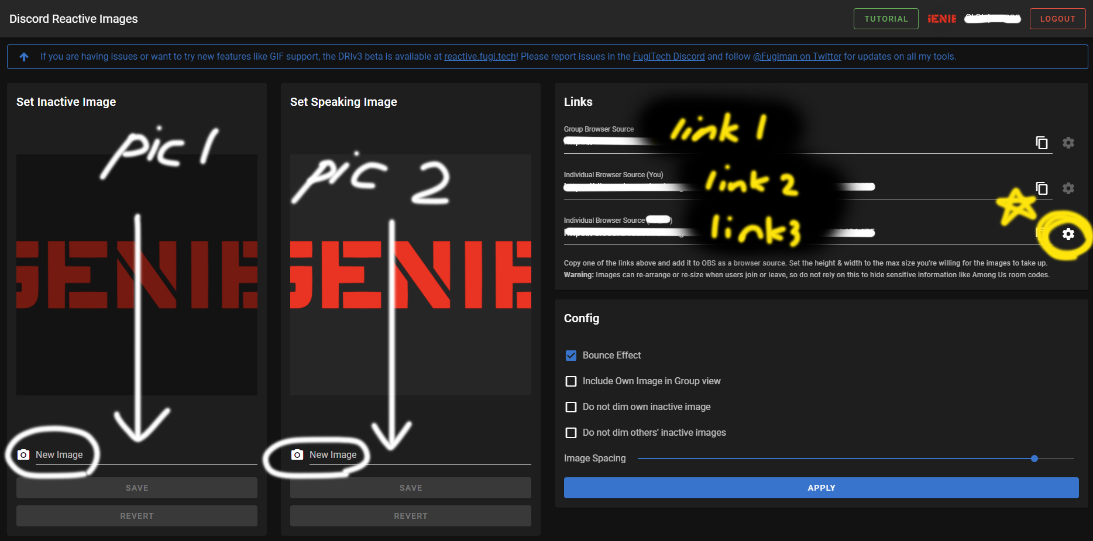This screenshot has width=1093, height=541.
Task: Click the Logout button
Action: [1057, 19]
